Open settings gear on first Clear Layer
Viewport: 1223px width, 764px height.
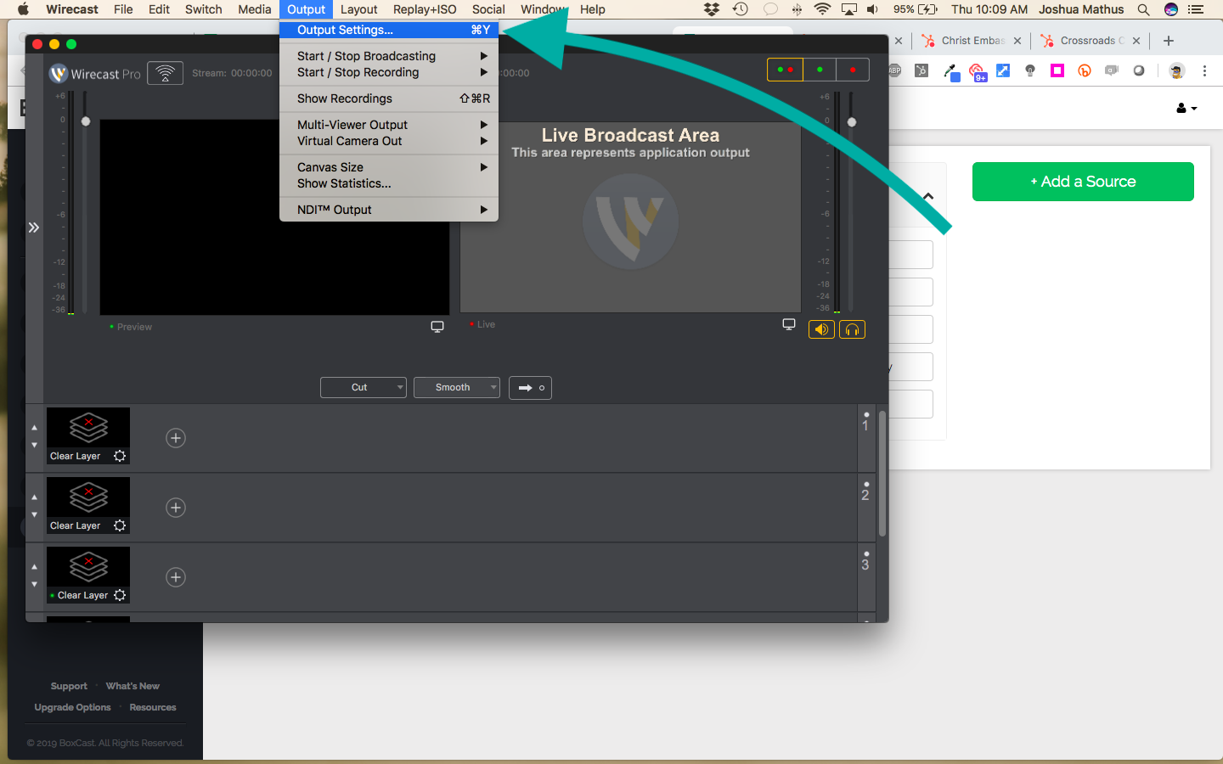[x=120, y=456]
